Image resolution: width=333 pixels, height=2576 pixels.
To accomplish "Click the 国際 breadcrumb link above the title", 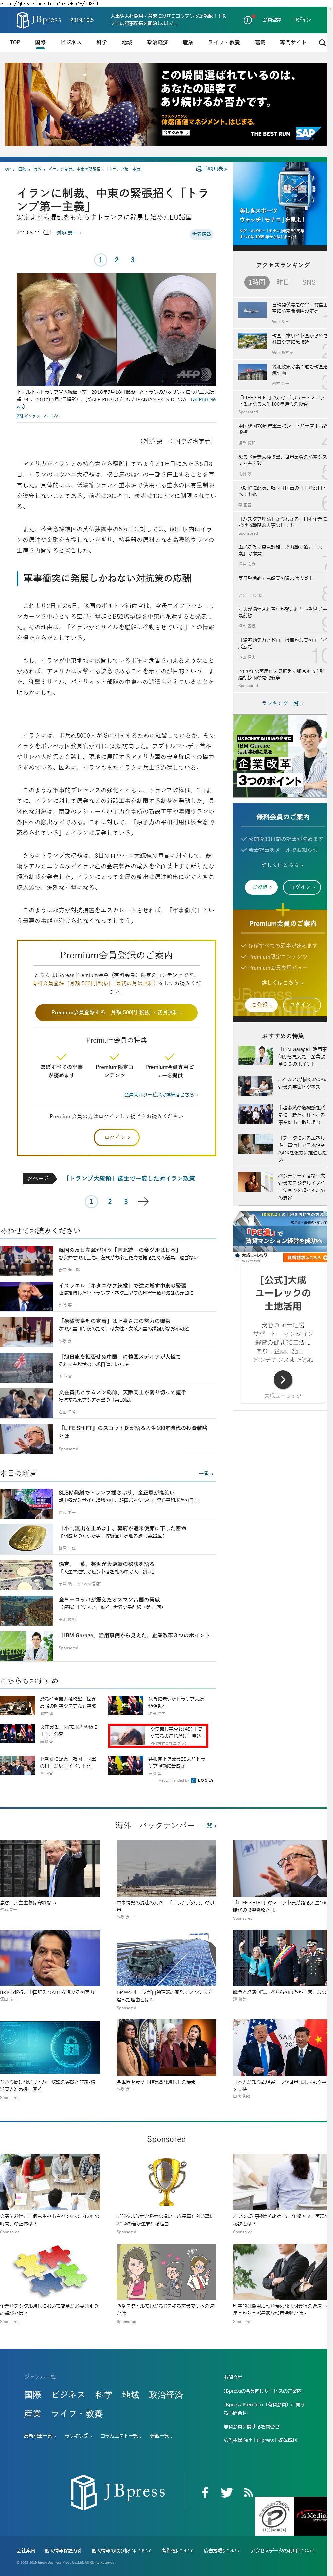I will tap(22, 169).
